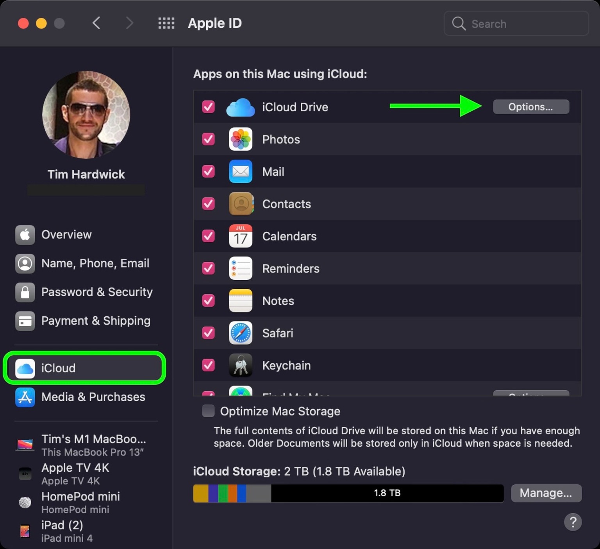Click the 1.8 TB available storage bar
Screen dimensions: 600x549
tap(387, 493)
